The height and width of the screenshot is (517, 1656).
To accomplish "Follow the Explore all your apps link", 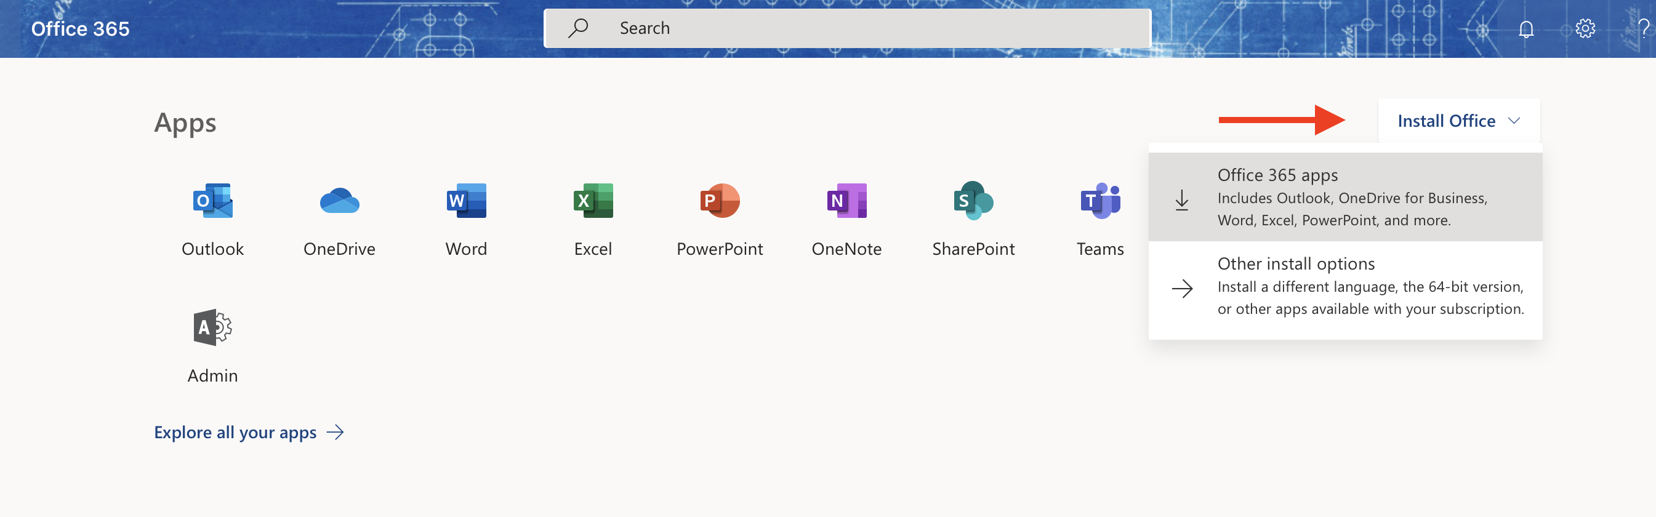I will (249, 432).
